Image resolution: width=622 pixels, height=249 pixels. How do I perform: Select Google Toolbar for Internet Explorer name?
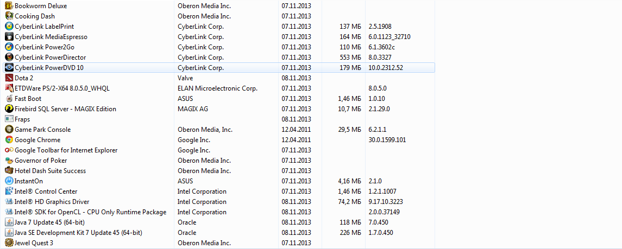tap(66, 150)
